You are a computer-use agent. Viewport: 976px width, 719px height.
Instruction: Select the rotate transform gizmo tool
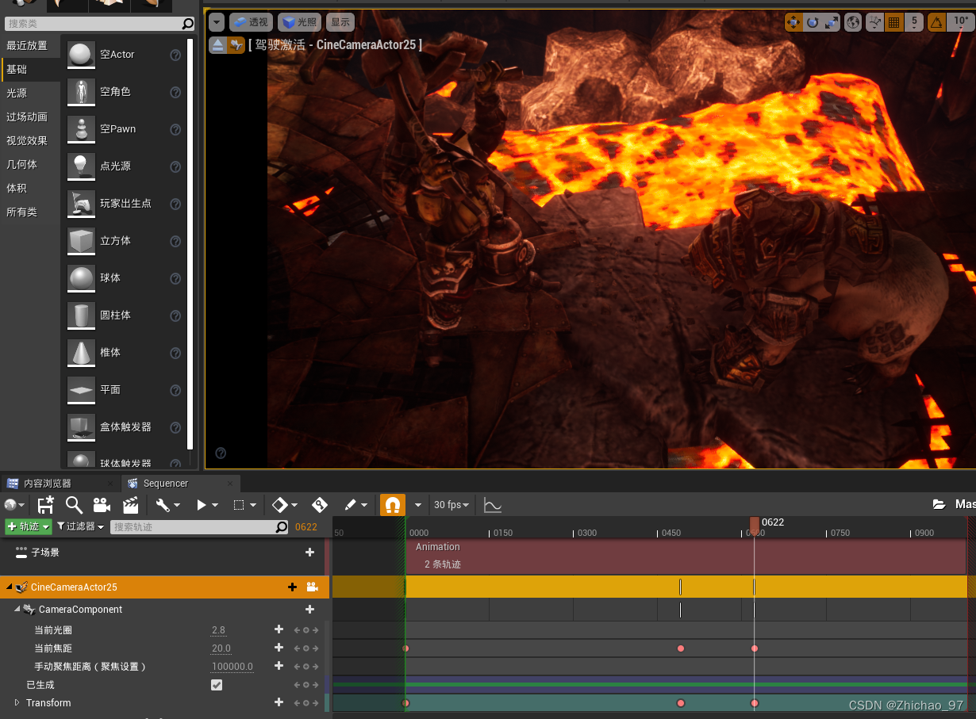click(x=813, y=22)
